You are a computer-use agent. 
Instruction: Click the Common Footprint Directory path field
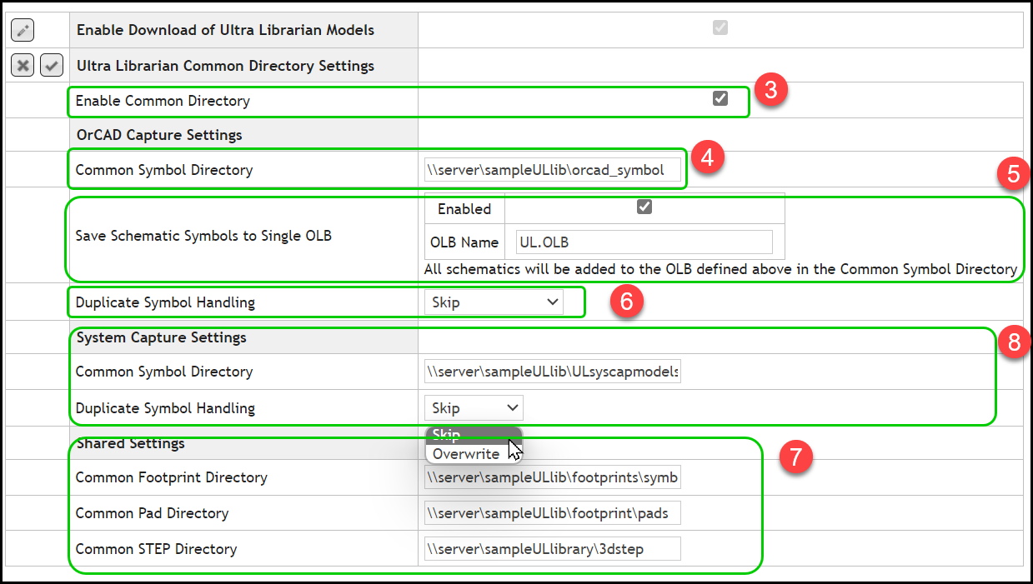(x=552, y=477)
